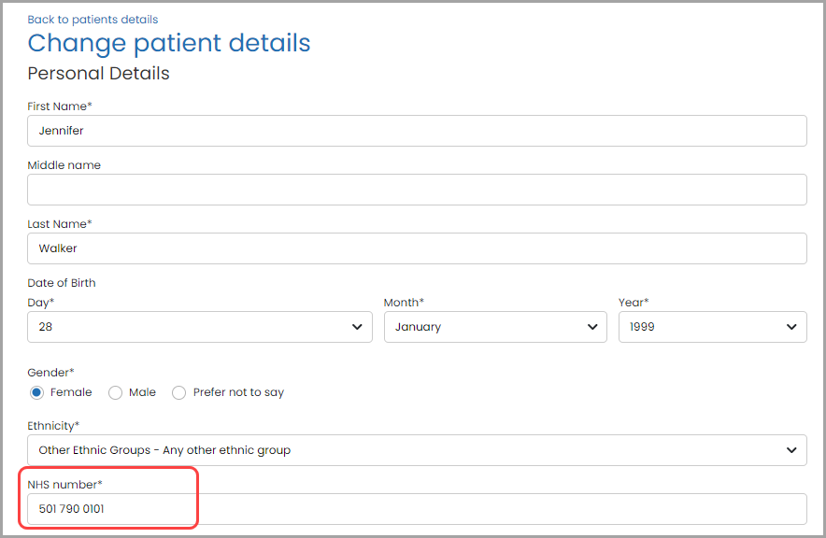Select the Male gender radio button
826x538 pixels.
click(x=115, y=392)
